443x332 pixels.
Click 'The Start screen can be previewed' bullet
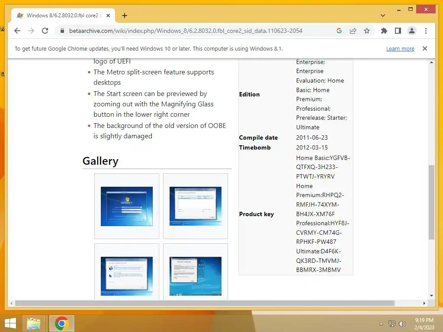[154, 104]
